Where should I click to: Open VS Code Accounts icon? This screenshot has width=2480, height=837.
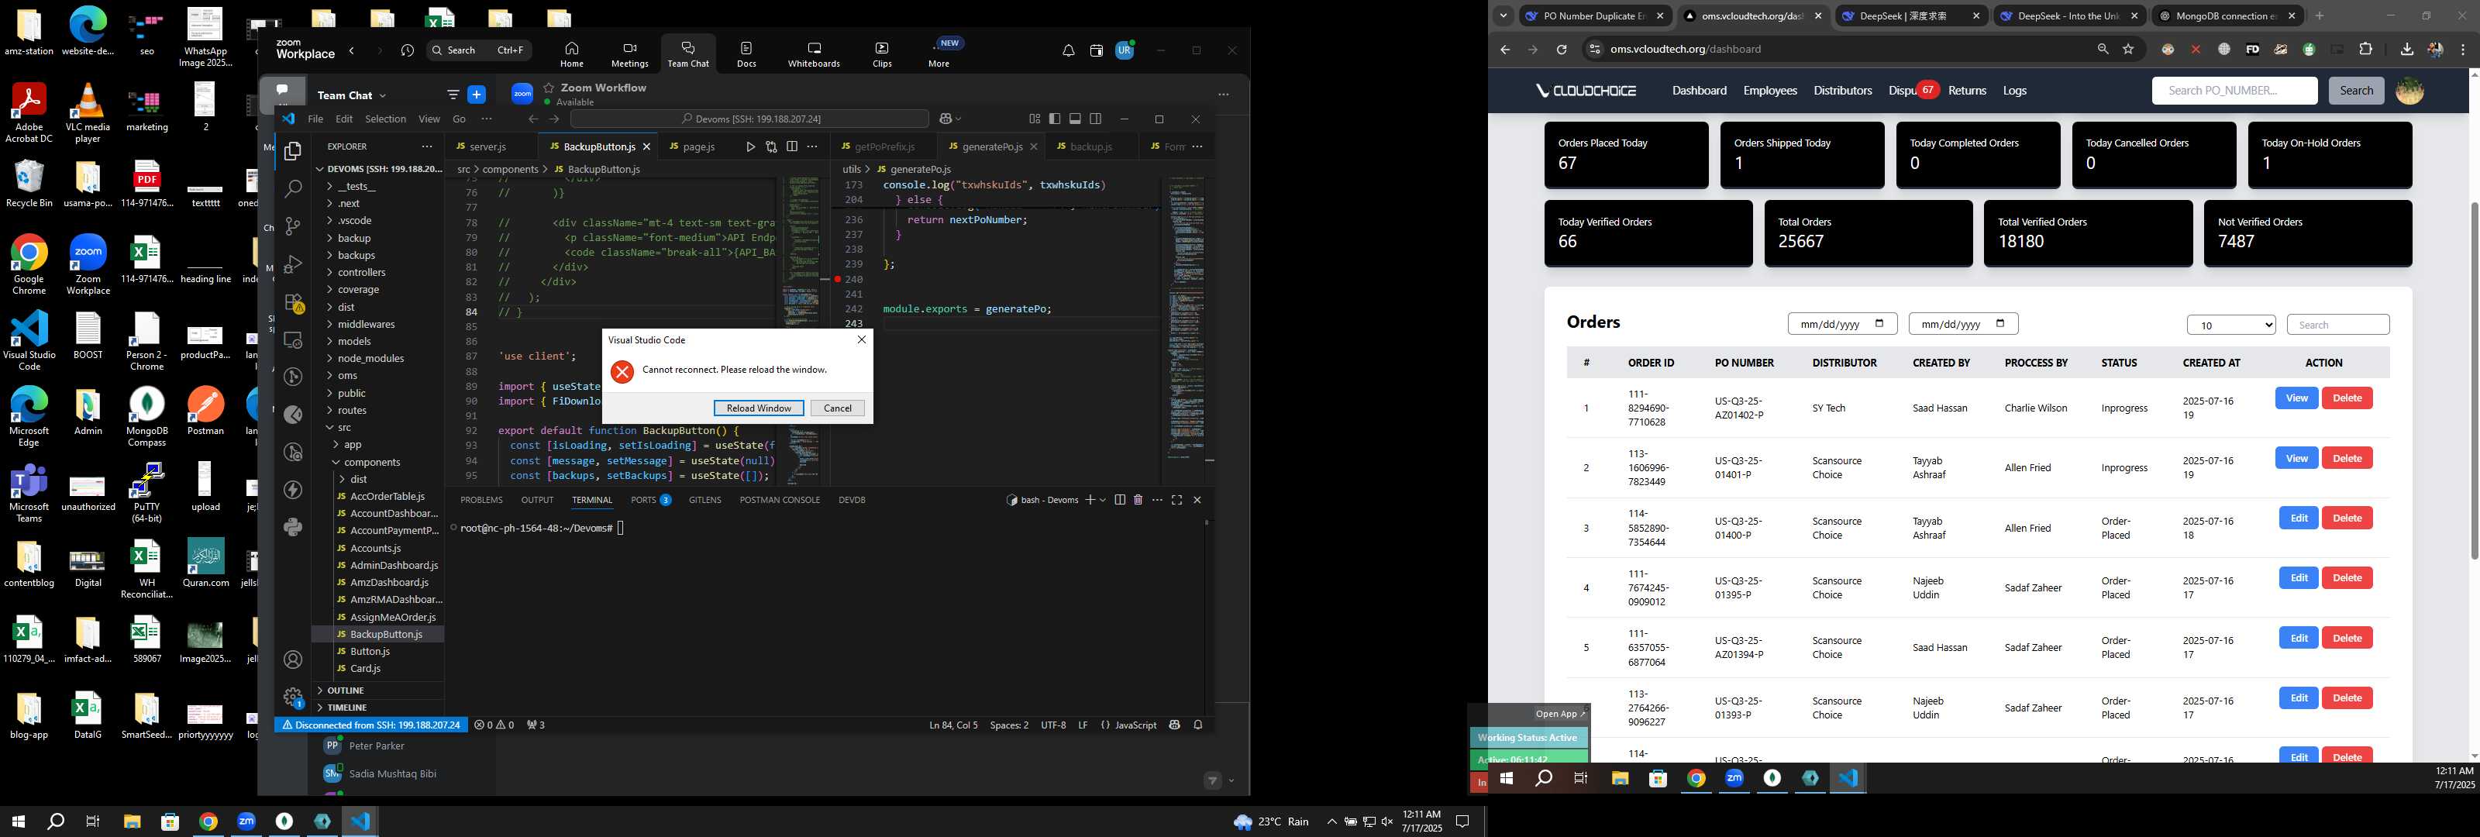(x=294, y=660)
